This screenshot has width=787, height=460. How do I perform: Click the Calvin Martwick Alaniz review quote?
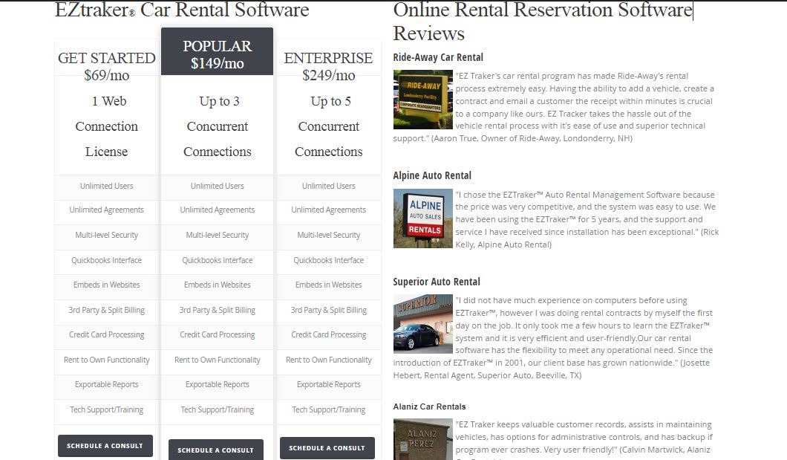tap(584, 439)
